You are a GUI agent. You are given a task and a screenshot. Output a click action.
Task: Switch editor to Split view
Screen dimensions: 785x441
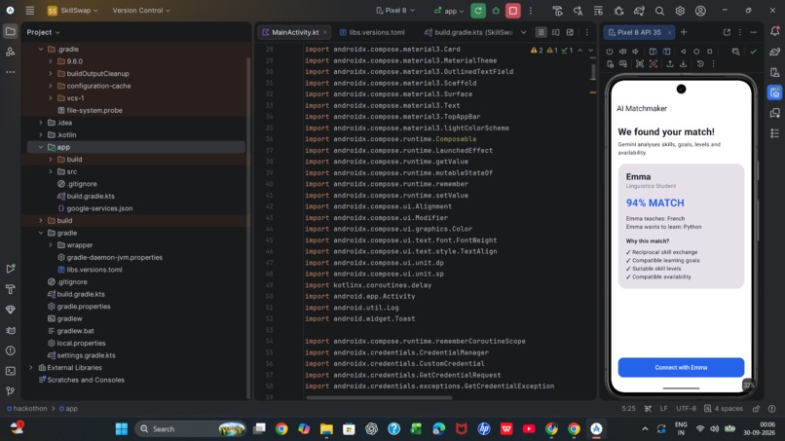click(555, 32)
